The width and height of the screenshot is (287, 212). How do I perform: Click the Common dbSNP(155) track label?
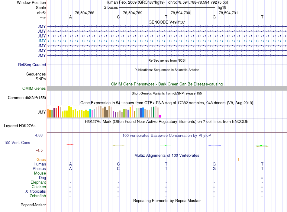point(27,98)
